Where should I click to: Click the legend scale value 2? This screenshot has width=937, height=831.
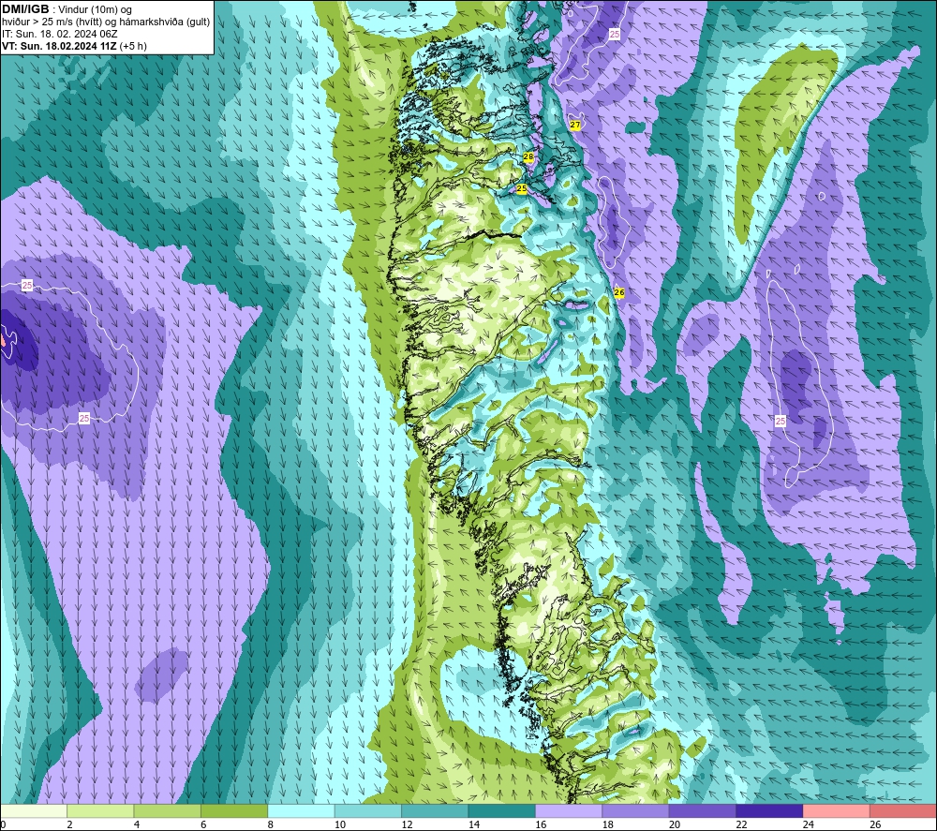pos(70,824)
